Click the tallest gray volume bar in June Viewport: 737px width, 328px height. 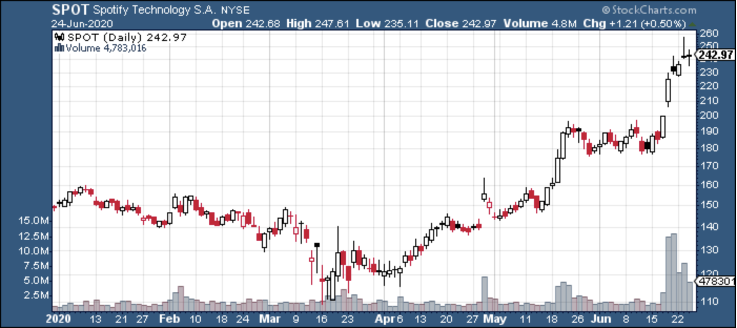coord(674,272)
